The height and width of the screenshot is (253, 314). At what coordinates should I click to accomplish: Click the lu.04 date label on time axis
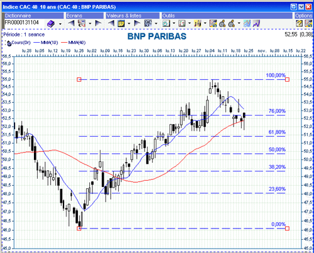[x=210, y=51]
